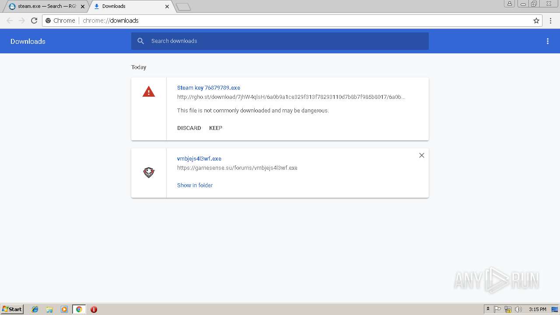Click the vmbjejs4l3wf.exe file icon
This screenshot has height=315, width=560.
click(x=149, y=172)
